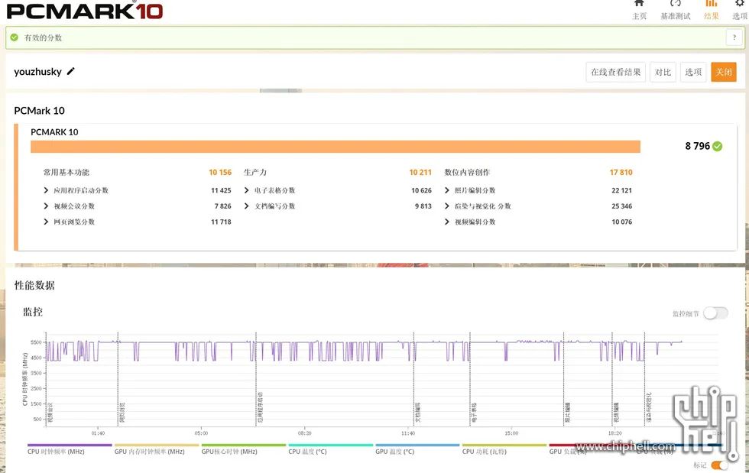This screenshot has height=473, width=749.
Task: Click the 视频会议 marker line in the chart
Action: point(47,378)
